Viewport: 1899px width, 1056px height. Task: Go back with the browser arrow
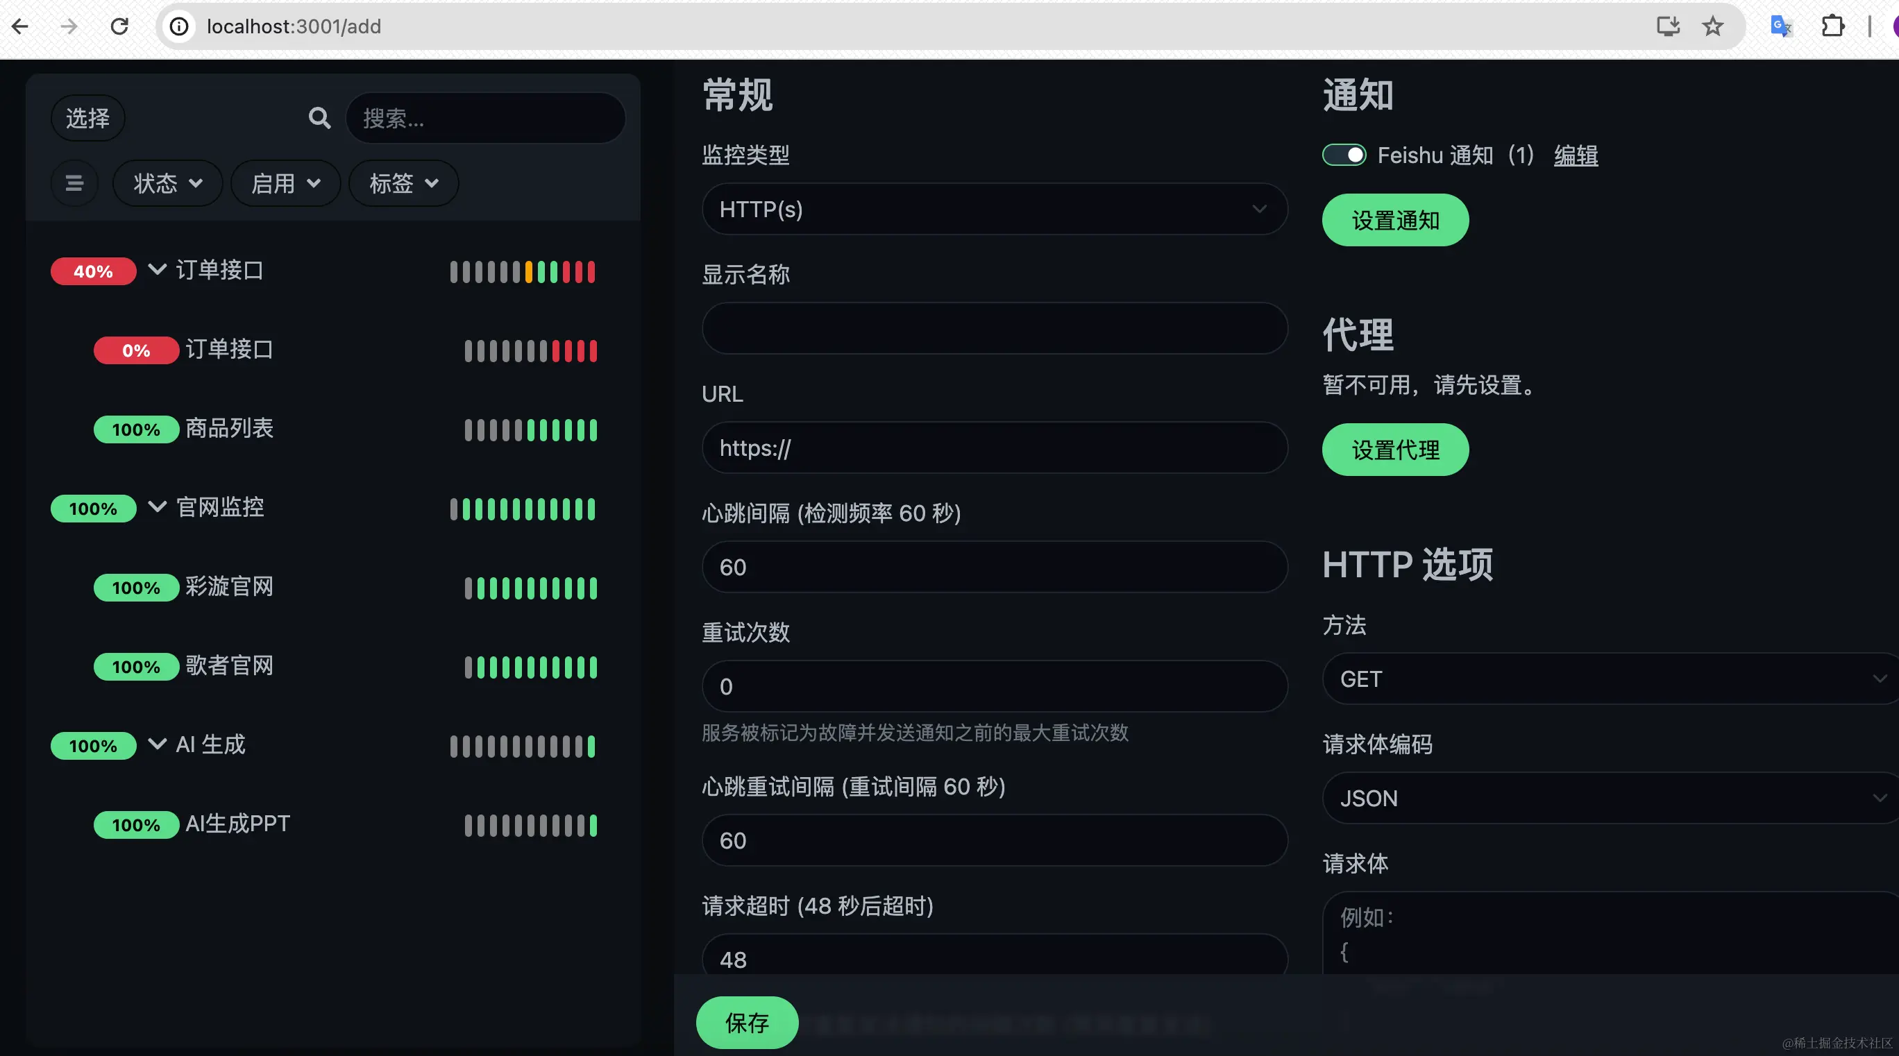[x=21, y=26]
